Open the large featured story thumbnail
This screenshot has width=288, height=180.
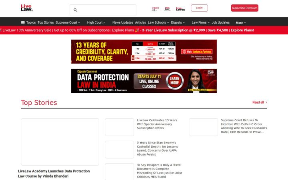[60, 142]
